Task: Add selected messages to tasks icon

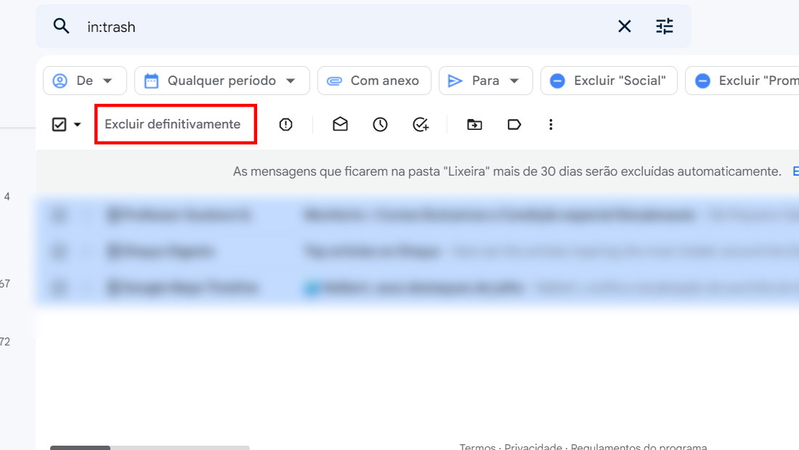Action: click(x=421, y=124)
